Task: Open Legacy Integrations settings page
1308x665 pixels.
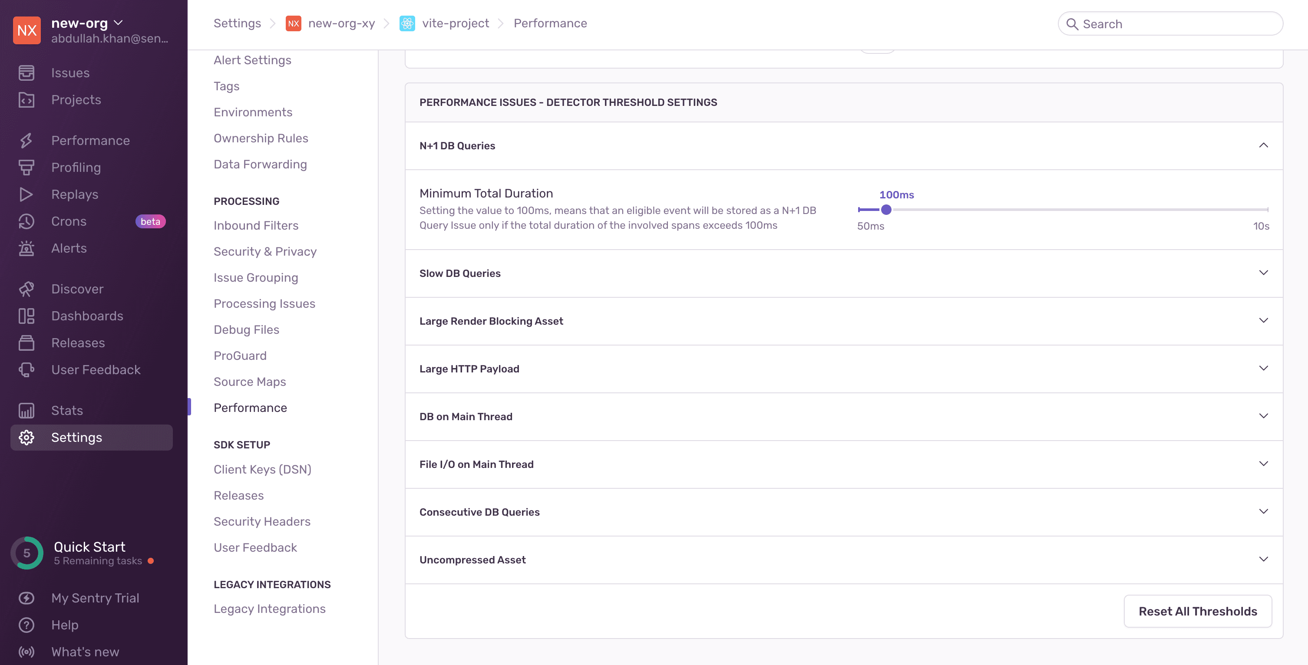Action: [x=270, y=608]
